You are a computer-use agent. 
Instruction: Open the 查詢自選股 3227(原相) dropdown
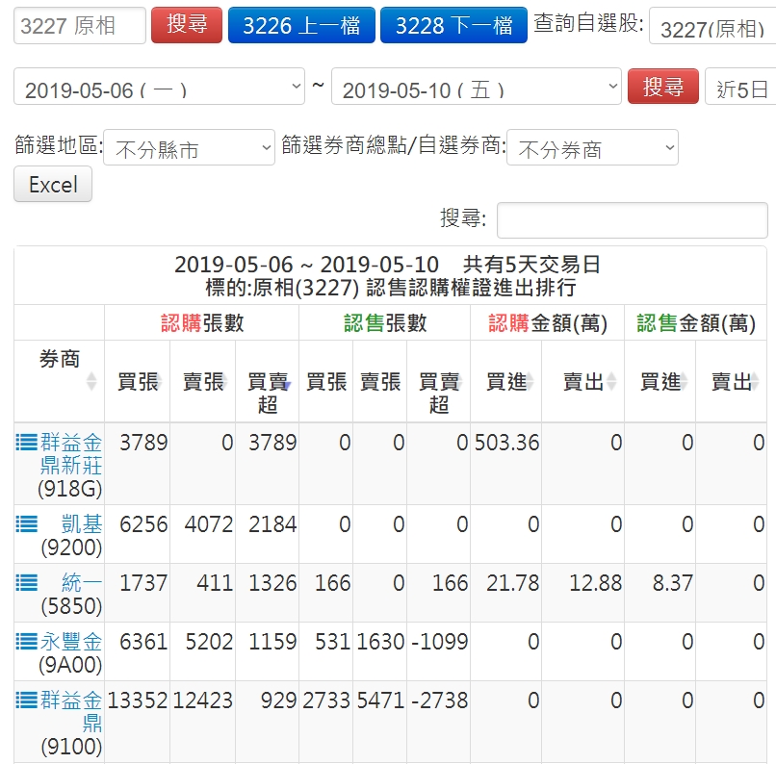tap(712, 27)
